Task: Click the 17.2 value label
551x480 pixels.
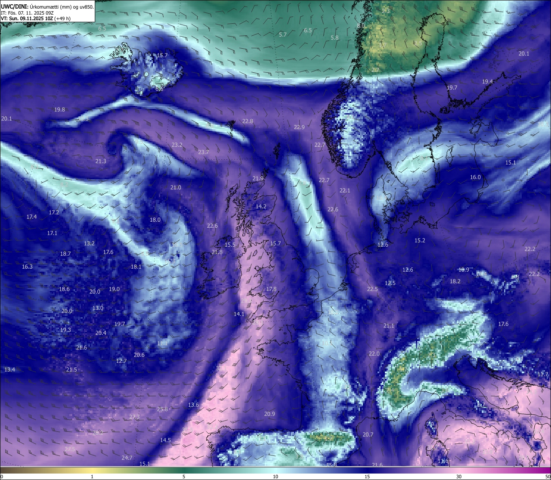Action: tap(54, 213)
